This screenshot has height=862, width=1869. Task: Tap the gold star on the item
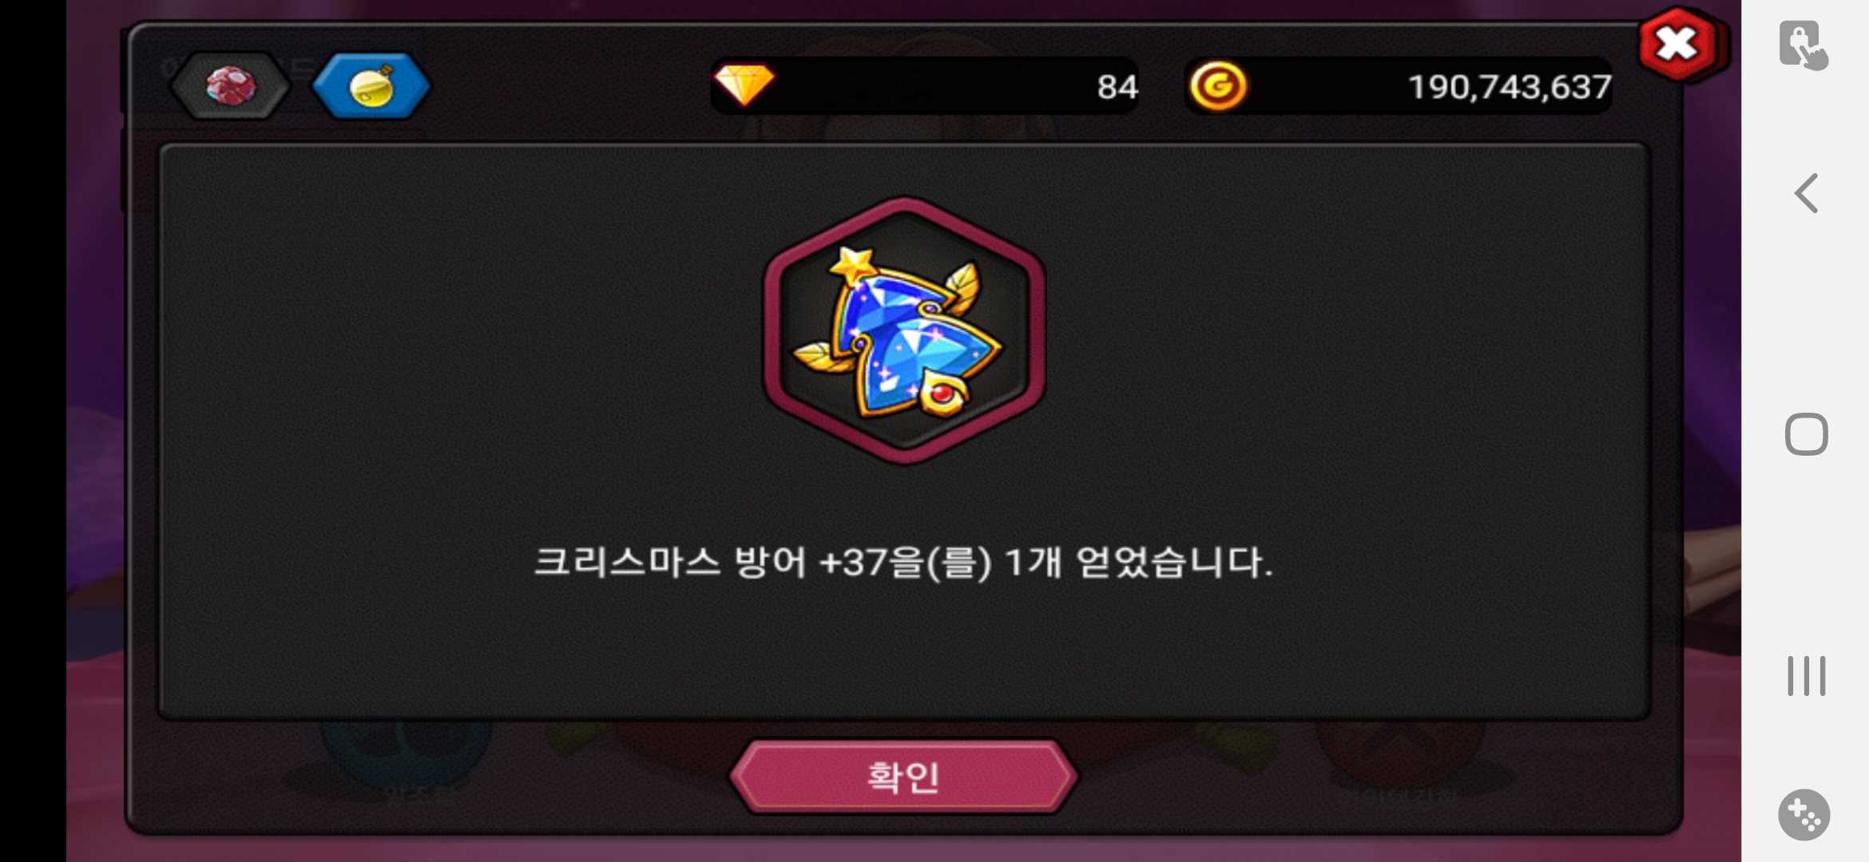pos(853,265)
